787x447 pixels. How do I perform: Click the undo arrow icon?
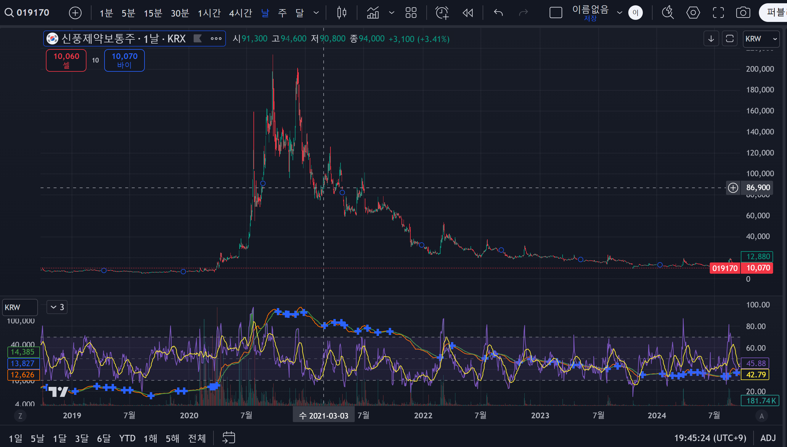[x=498, y=13]
